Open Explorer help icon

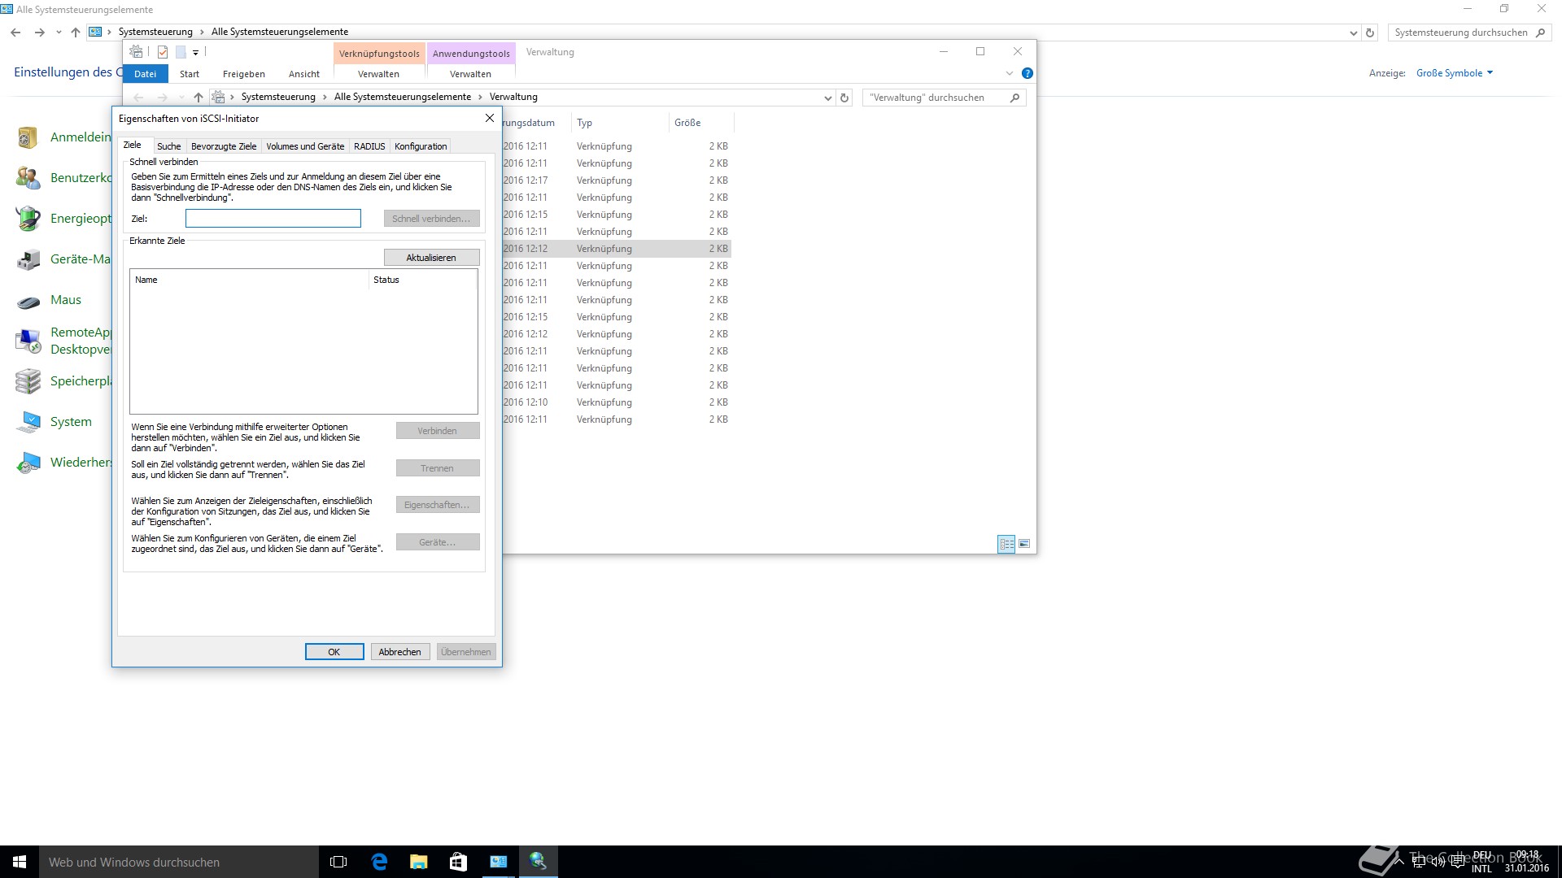1028,73
